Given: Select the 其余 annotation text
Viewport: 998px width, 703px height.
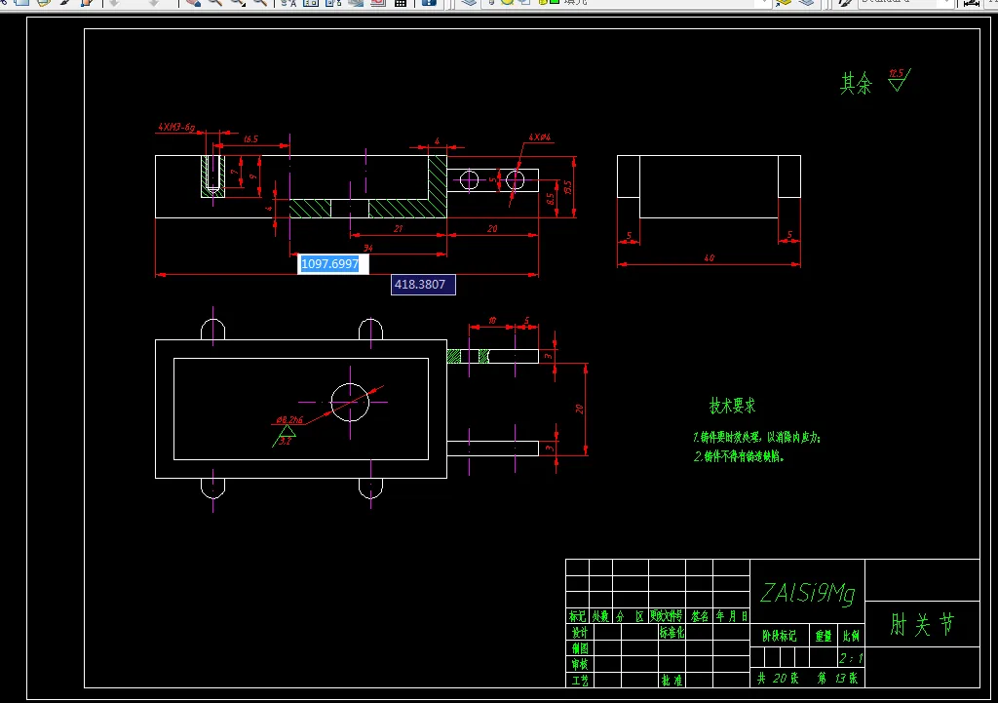Looking at the screenshot, I should [x=856, y=84].
